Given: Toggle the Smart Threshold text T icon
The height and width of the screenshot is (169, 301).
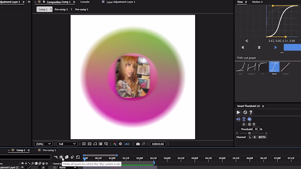Looking at the screenshot, I should tap(244, 119).
